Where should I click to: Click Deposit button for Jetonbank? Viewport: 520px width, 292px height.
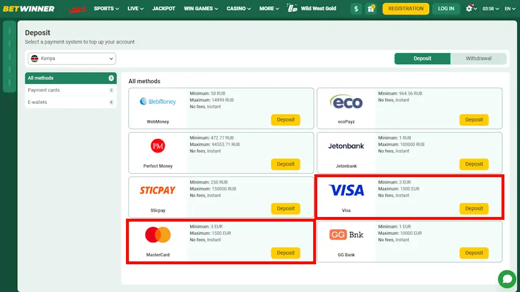[474, 164]
